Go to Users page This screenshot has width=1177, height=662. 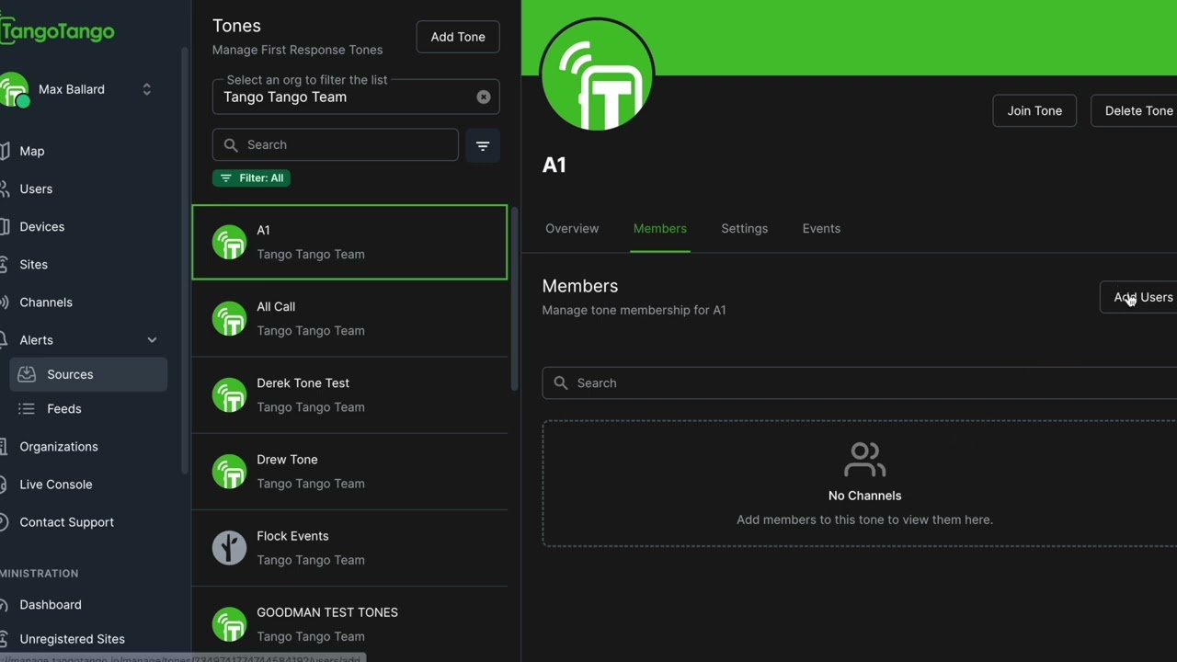pos(36,188)
